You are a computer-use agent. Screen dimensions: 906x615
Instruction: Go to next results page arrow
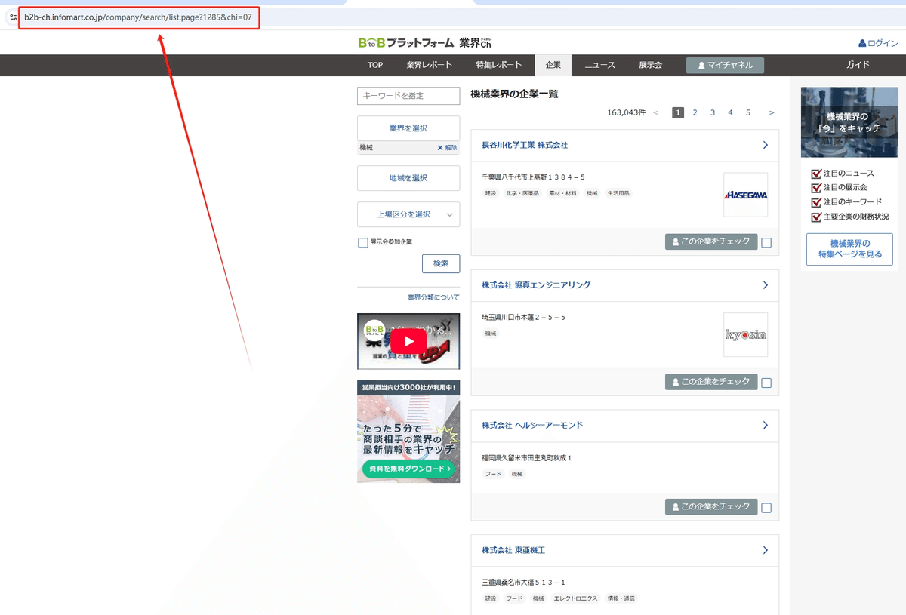click(771, 112)
